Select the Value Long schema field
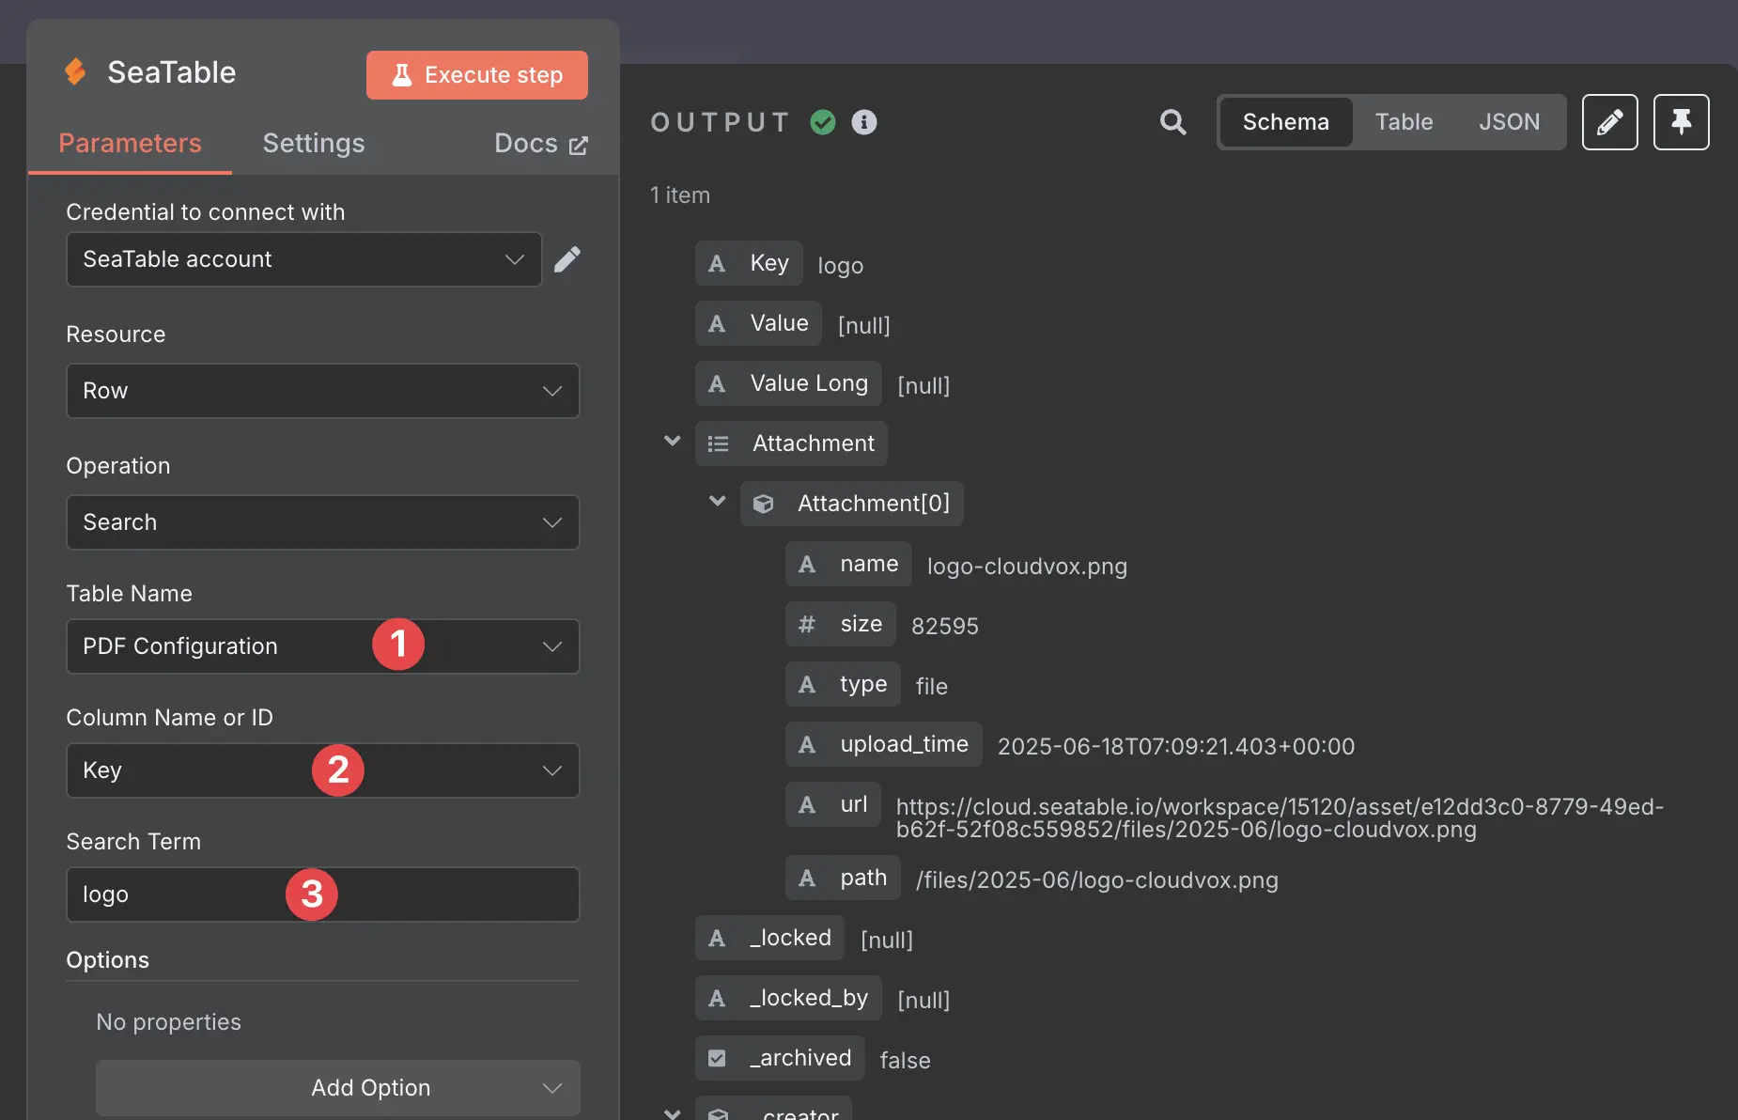The image size is (1738, 1120). tap(788, 383)
